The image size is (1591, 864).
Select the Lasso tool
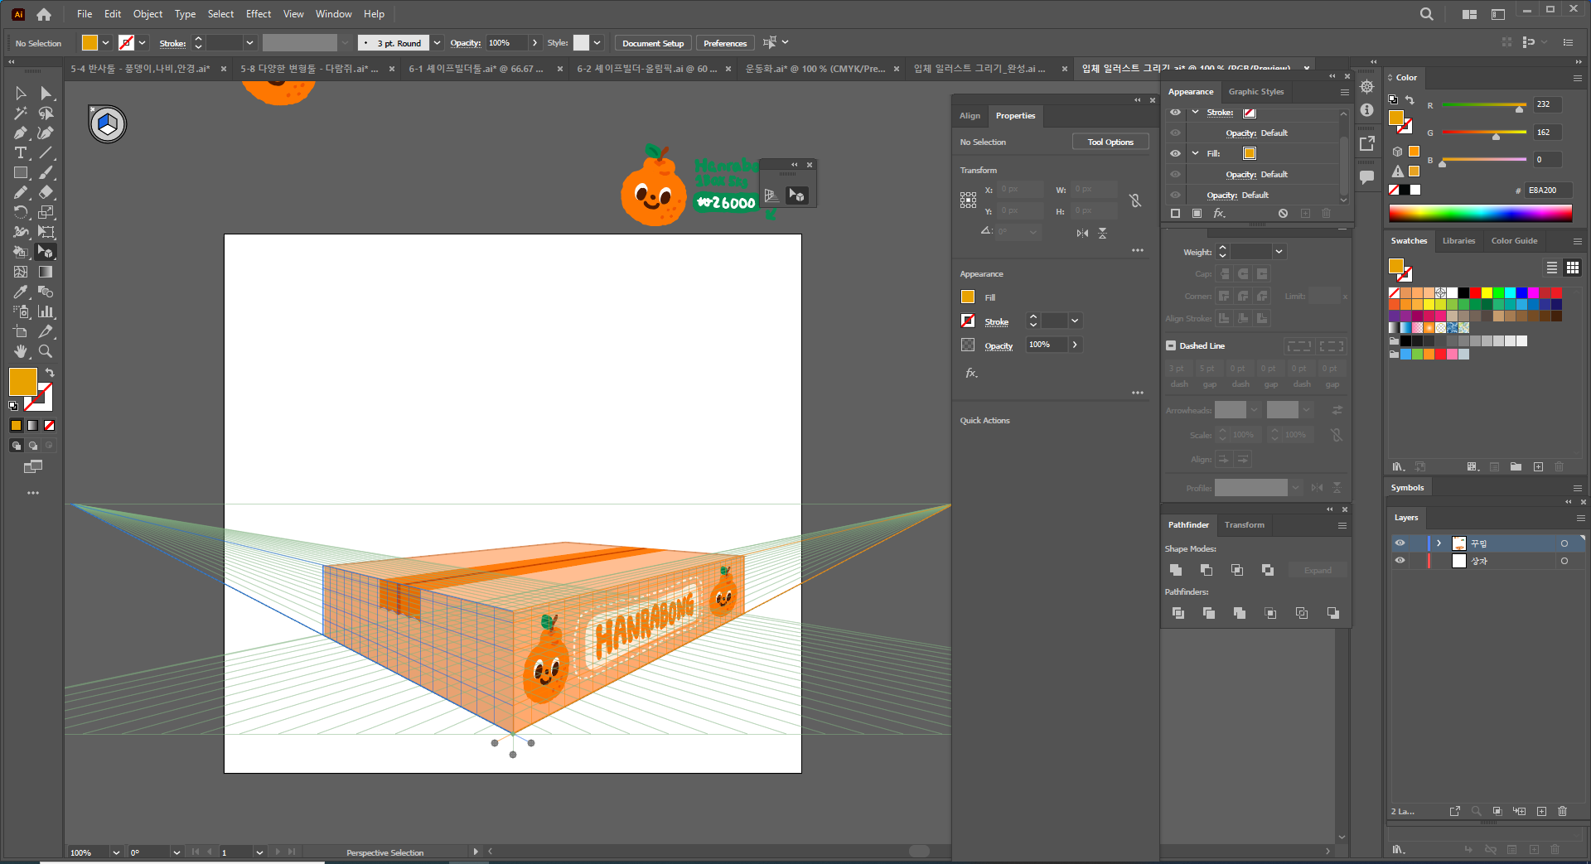(x=46, y=113)
